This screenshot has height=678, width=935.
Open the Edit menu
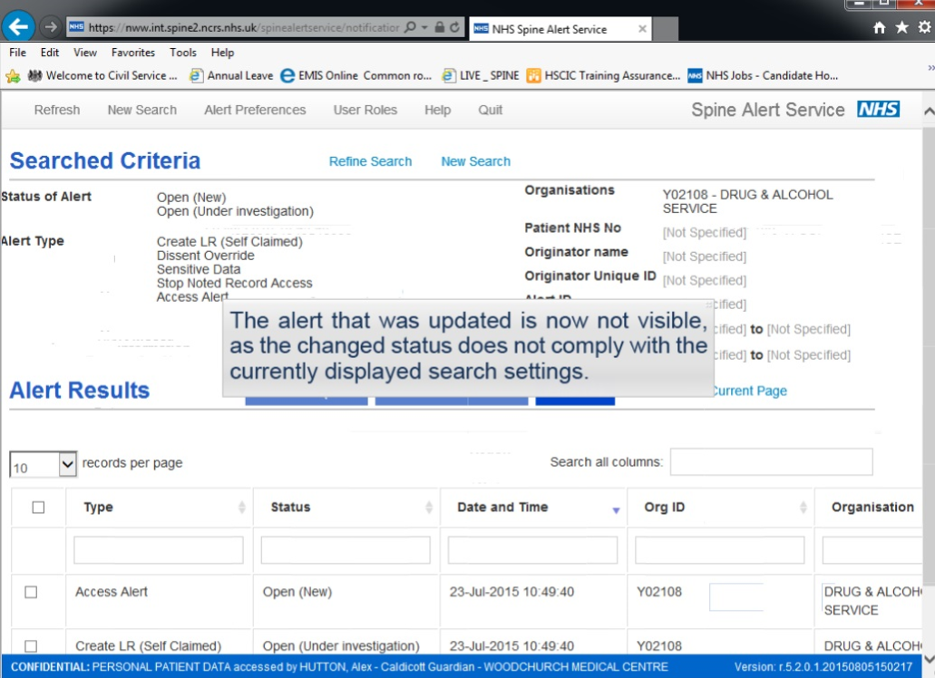click(50, 53)
